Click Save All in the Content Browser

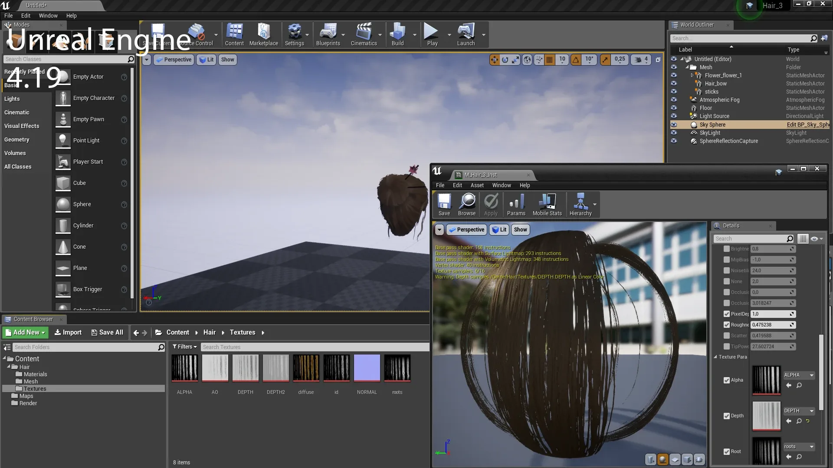[107, 332]
